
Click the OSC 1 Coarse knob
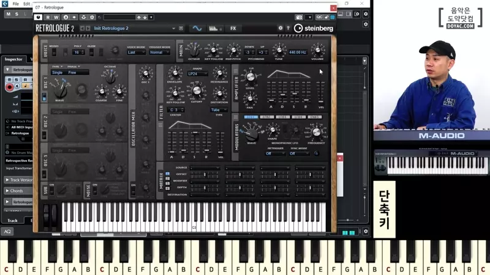[102, 92]
